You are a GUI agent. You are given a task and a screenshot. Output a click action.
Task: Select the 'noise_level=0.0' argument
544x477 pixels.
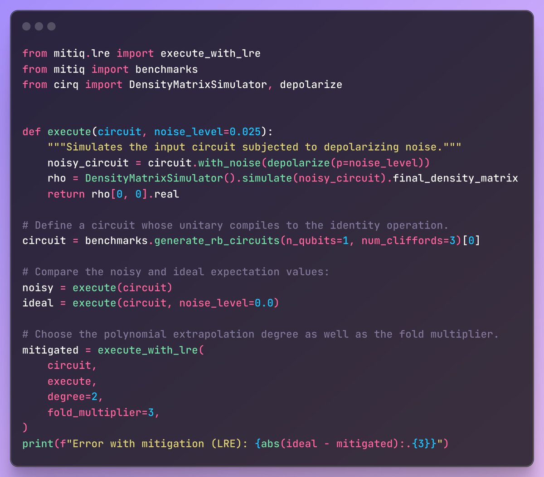coord(226,303)
